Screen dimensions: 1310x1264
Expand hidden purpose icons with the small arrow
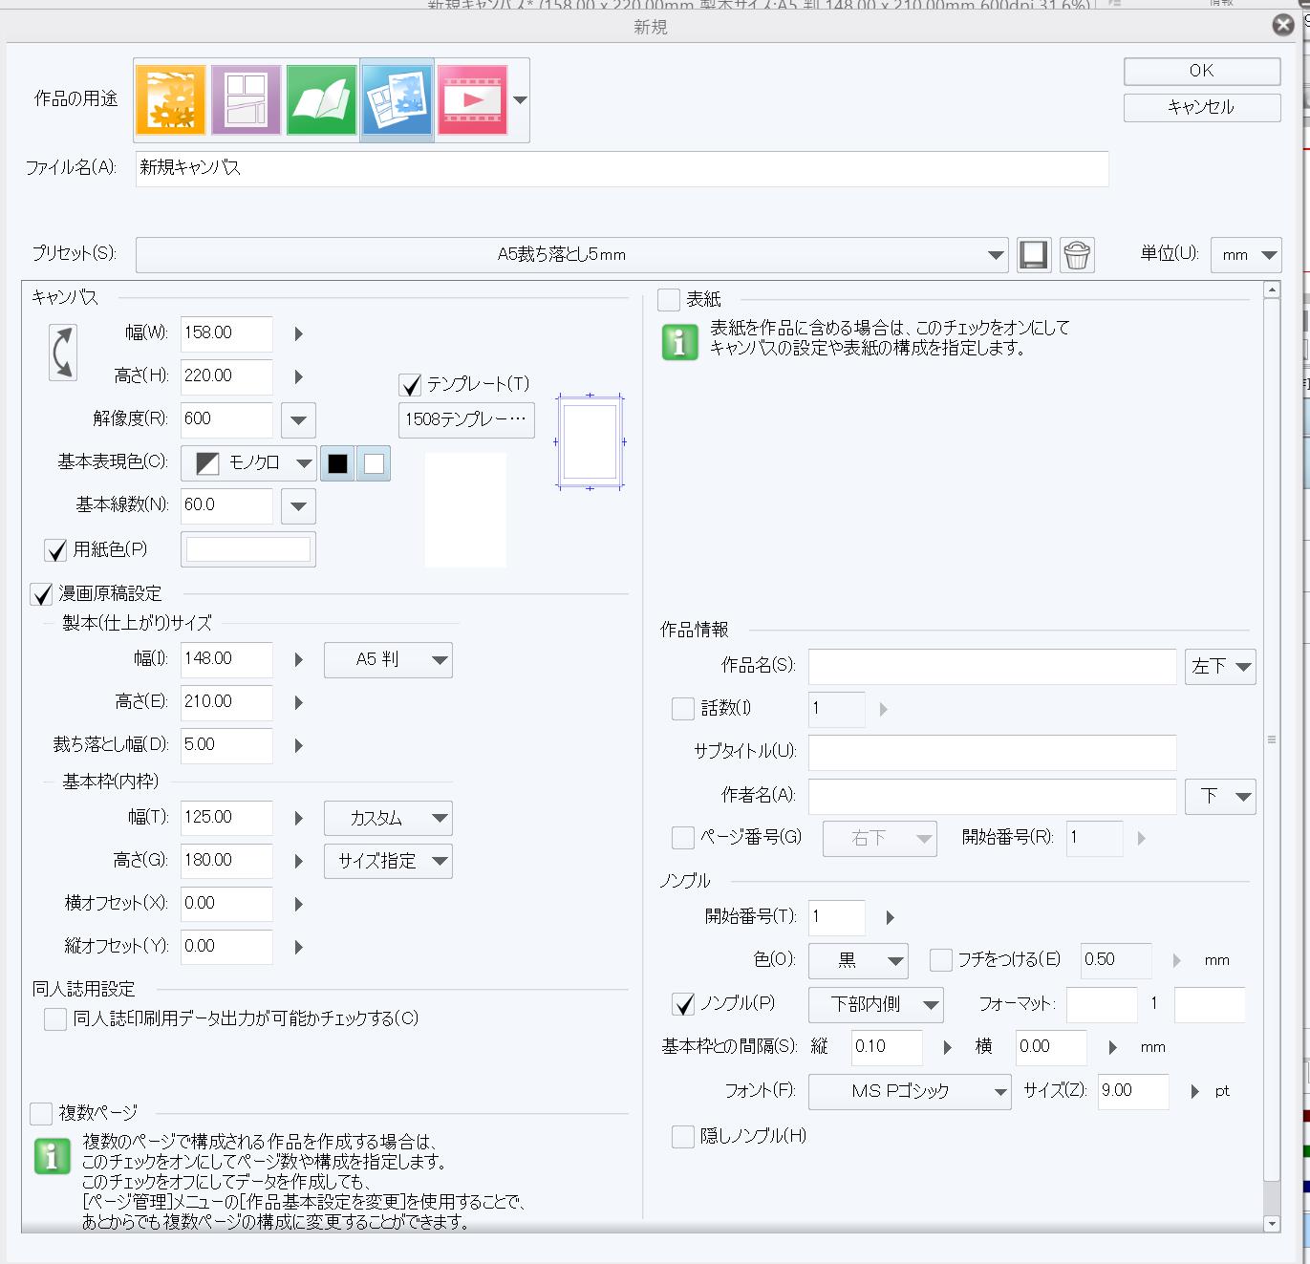pyautogui.click(x=518, y=99)
